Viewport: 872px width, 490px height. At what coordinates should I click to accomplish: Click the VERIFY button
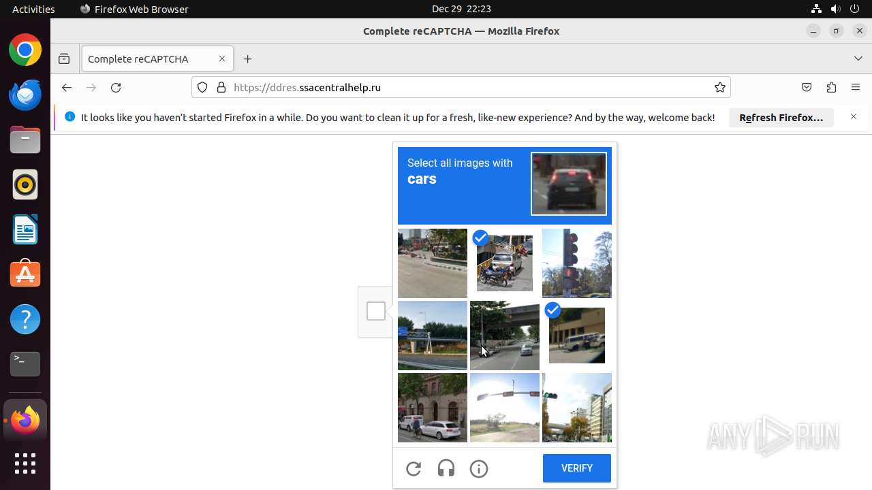pos(577,468)
